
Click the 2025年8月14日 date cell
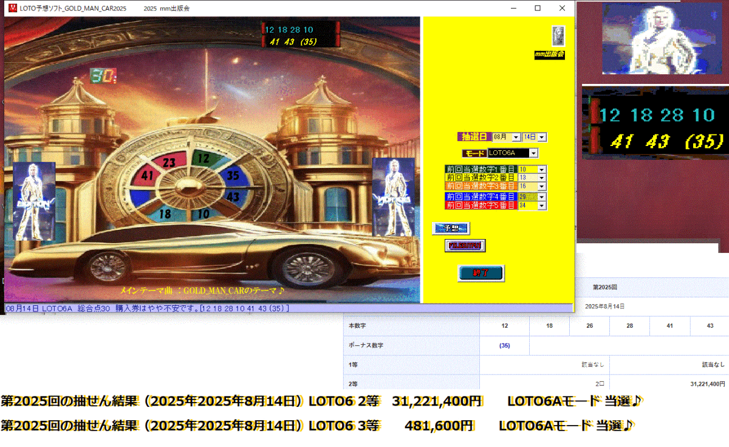[x=604, y=307]
